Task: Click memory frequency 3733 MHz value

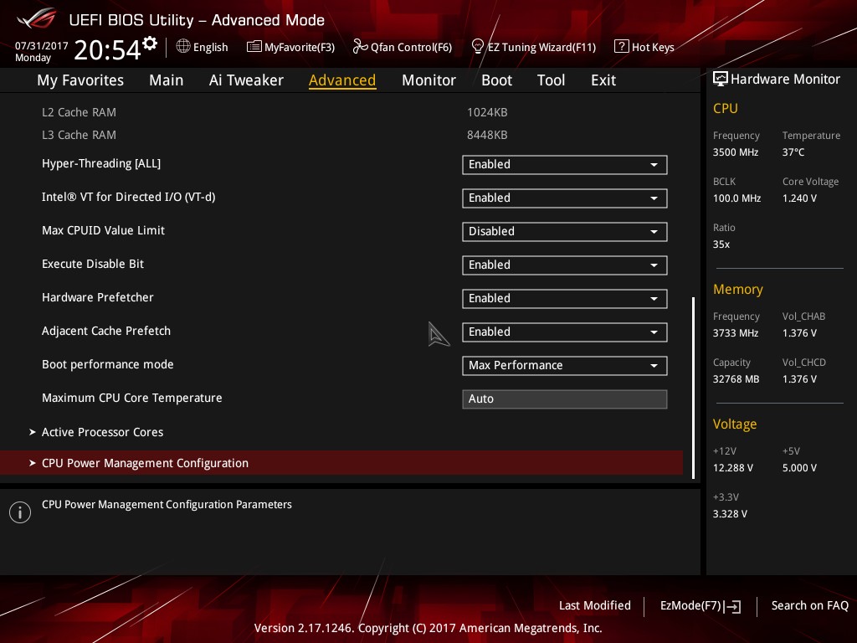Action: 735,333
